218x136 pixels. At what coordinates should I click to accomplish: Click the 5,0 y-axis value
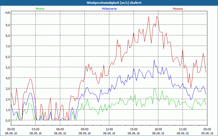click(8, 67)
